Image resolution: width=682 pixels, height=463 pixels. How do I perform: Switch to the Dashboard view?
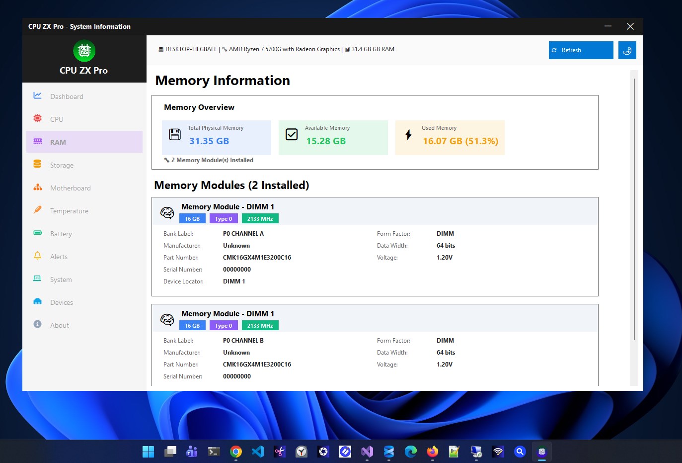click(x=67, y=96)
